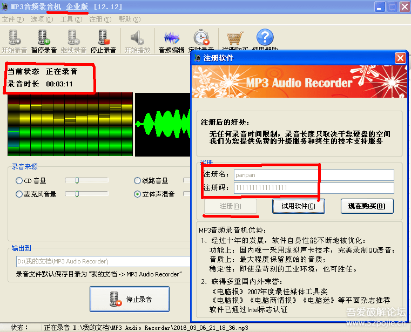Click the registration name field containing panpan

click(x=314, y=175)
